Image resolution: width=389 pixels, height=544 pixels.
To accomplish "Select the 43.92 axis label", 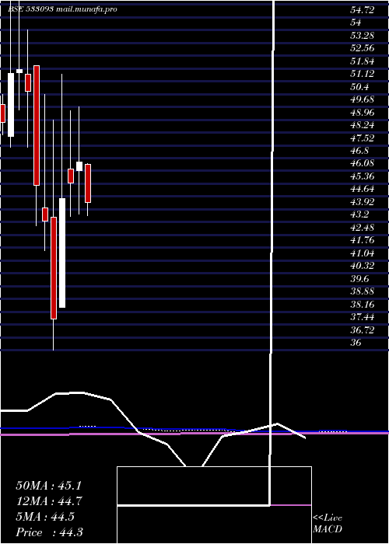I will [x=363, y=201].
